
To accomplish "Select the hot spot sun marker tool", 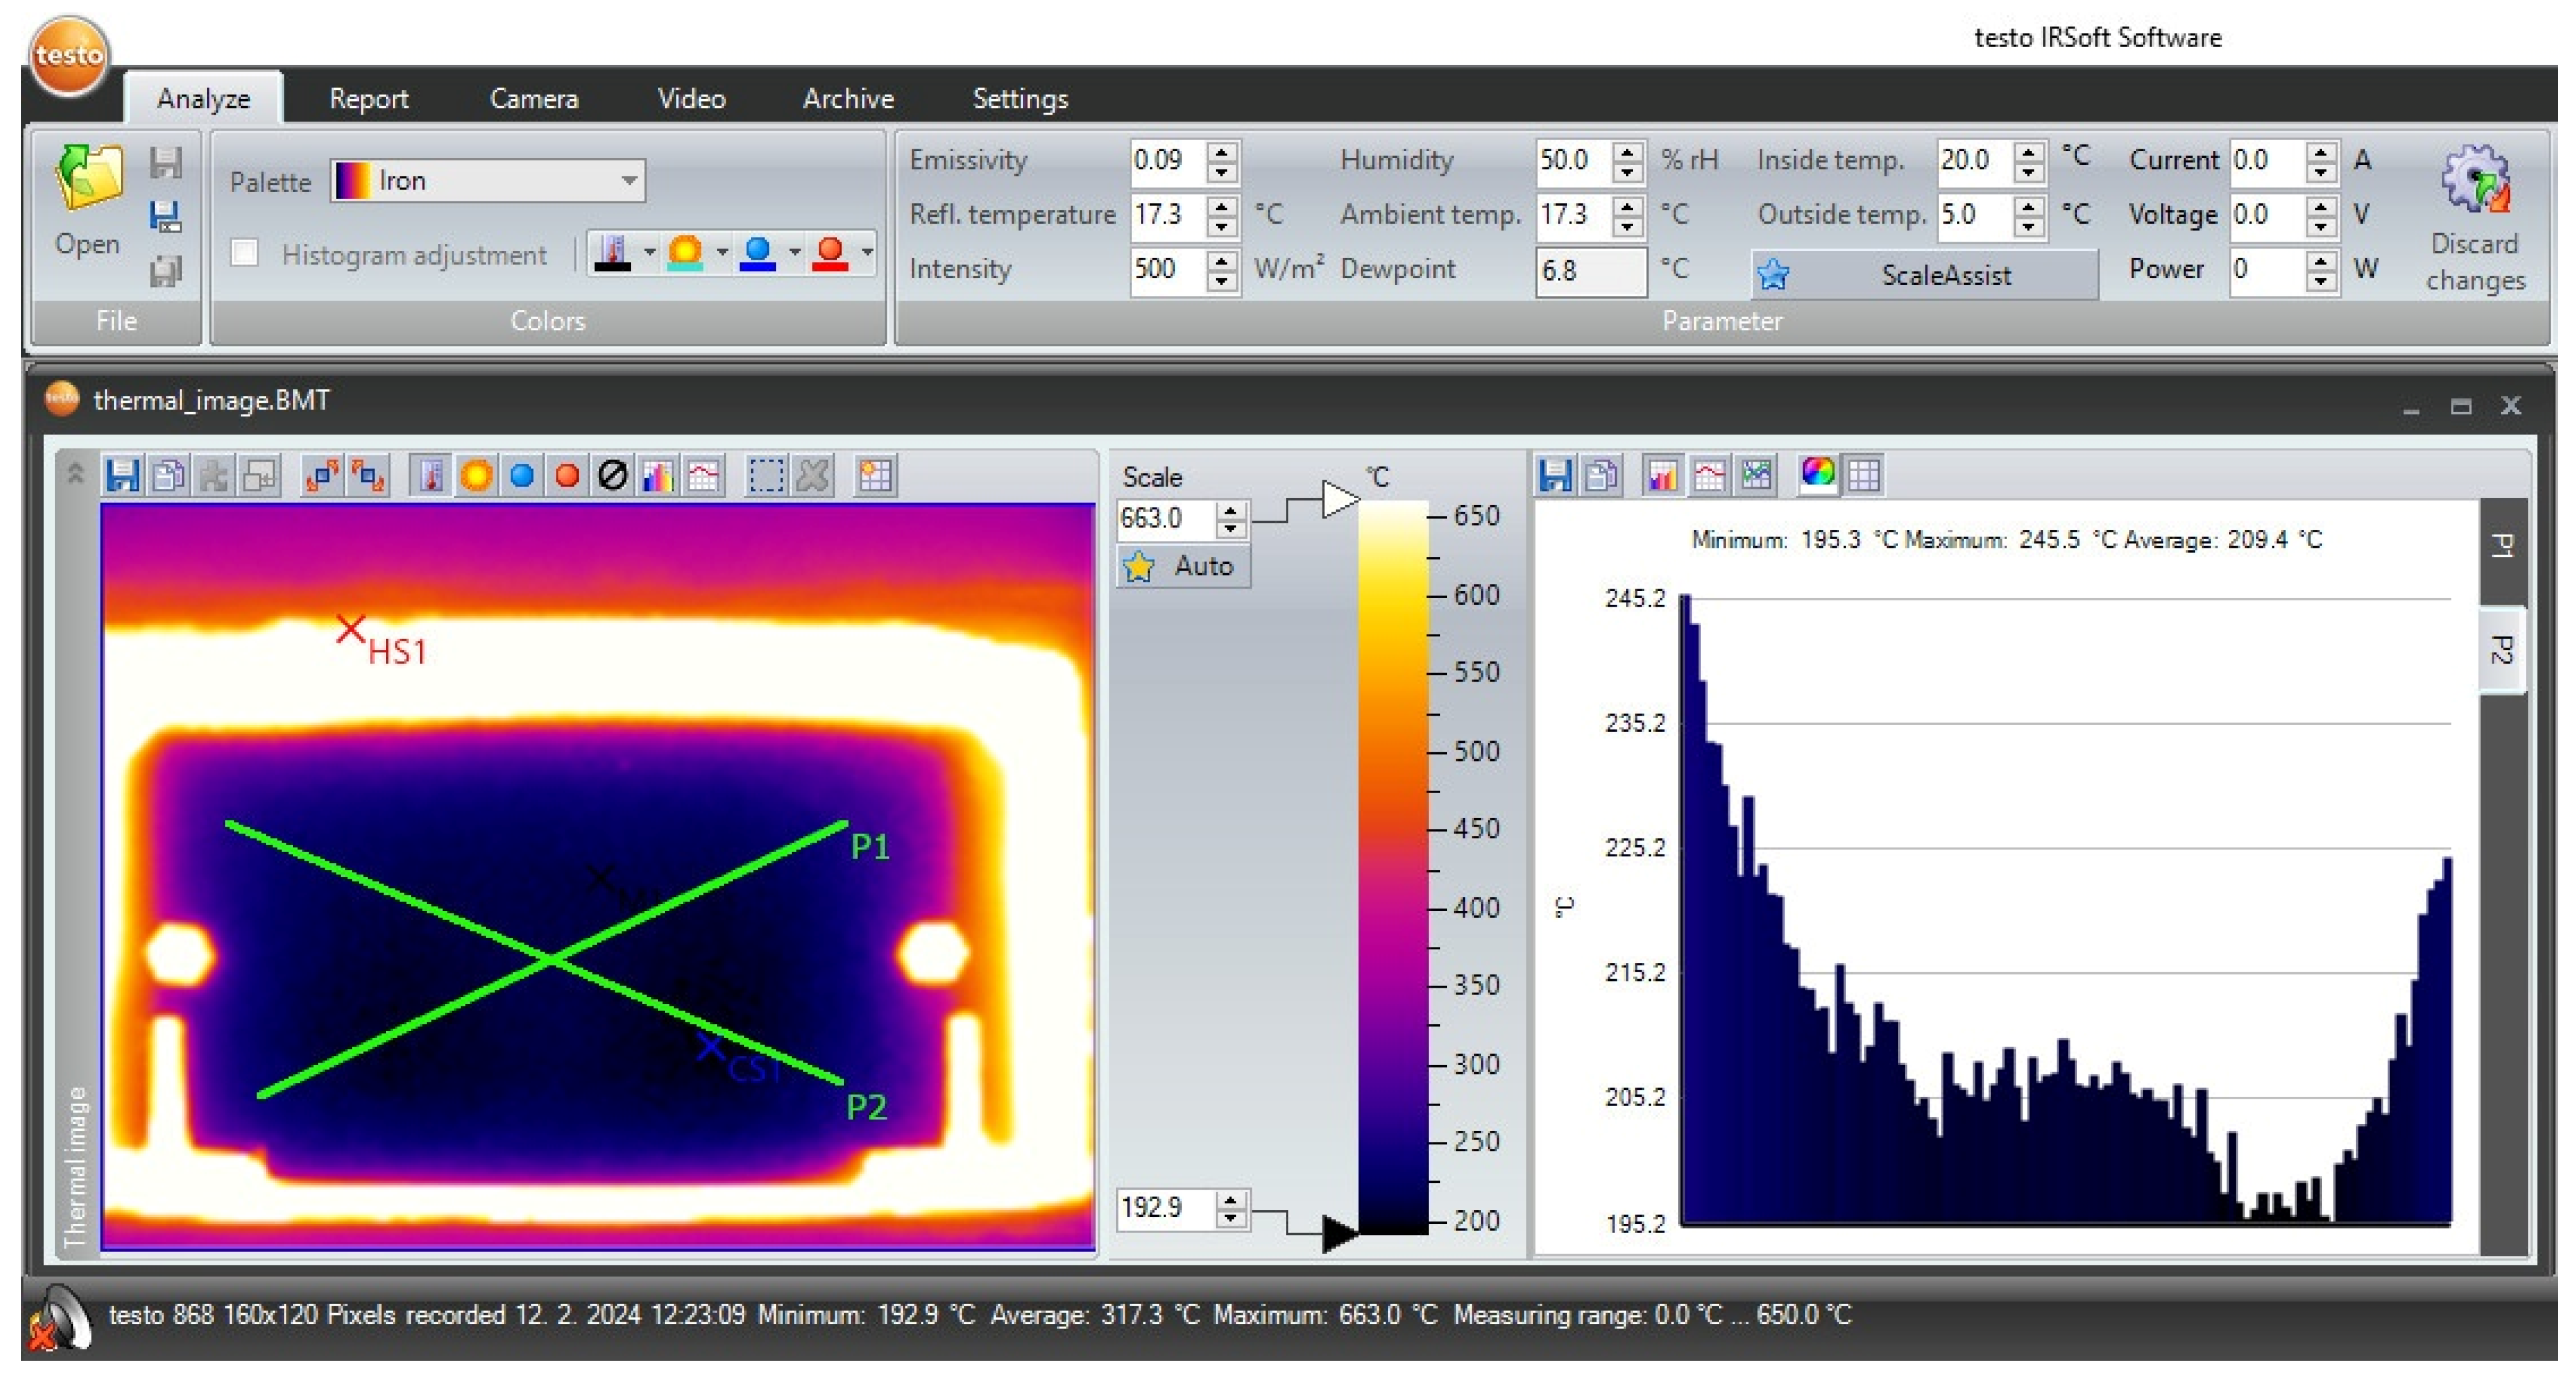I will (476, 476).
